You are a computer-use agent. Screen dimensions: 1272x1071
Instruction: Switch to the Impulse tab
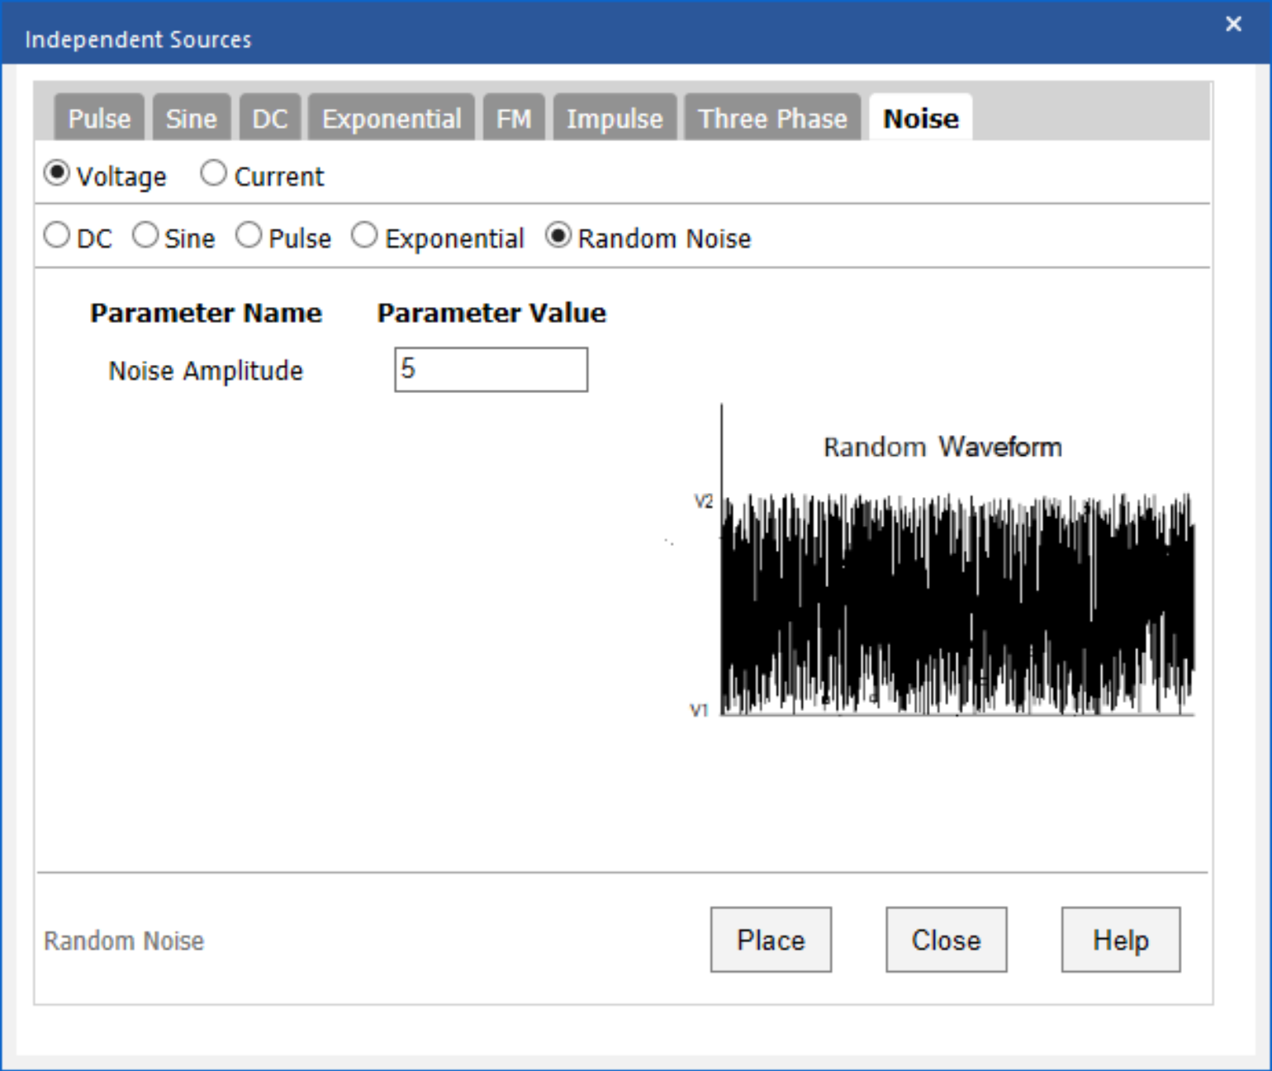(615, 118)
